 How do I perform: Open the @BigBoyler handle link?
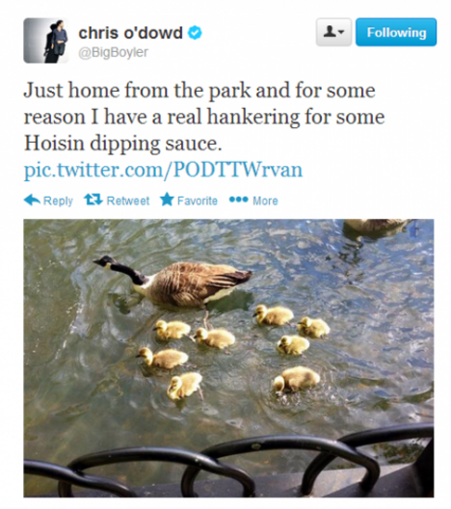click(x=113, y=52)
